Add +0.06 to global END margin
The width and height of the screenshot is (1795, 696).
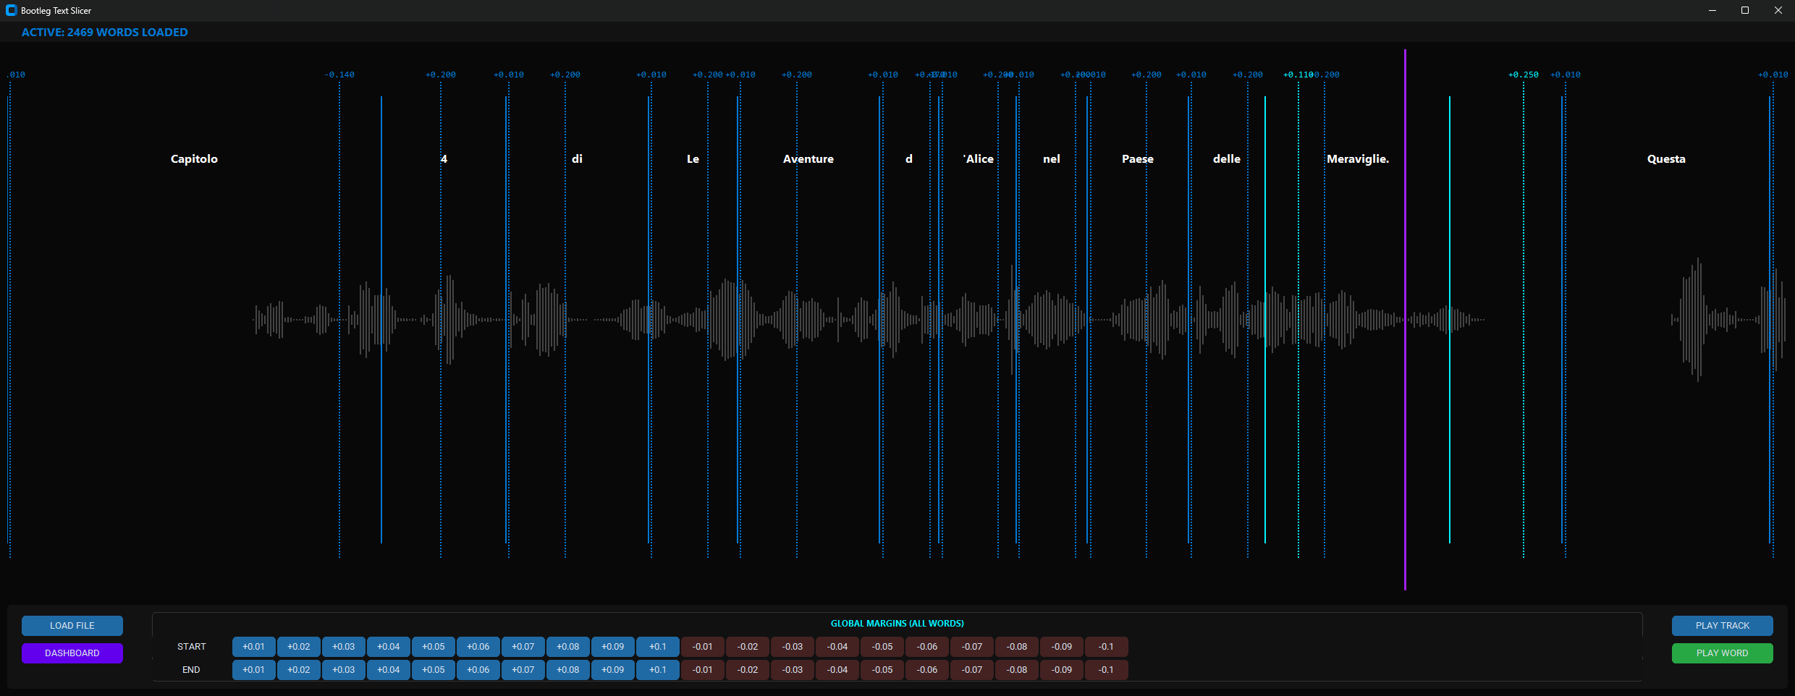(478, 670)
